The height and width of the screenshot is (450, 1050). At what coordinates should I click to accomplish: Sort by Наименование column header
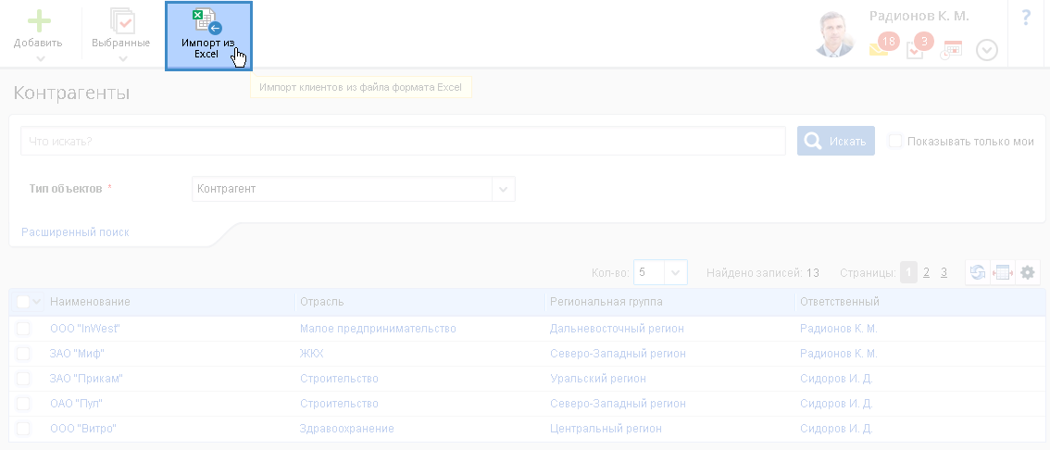coord(90,302)
